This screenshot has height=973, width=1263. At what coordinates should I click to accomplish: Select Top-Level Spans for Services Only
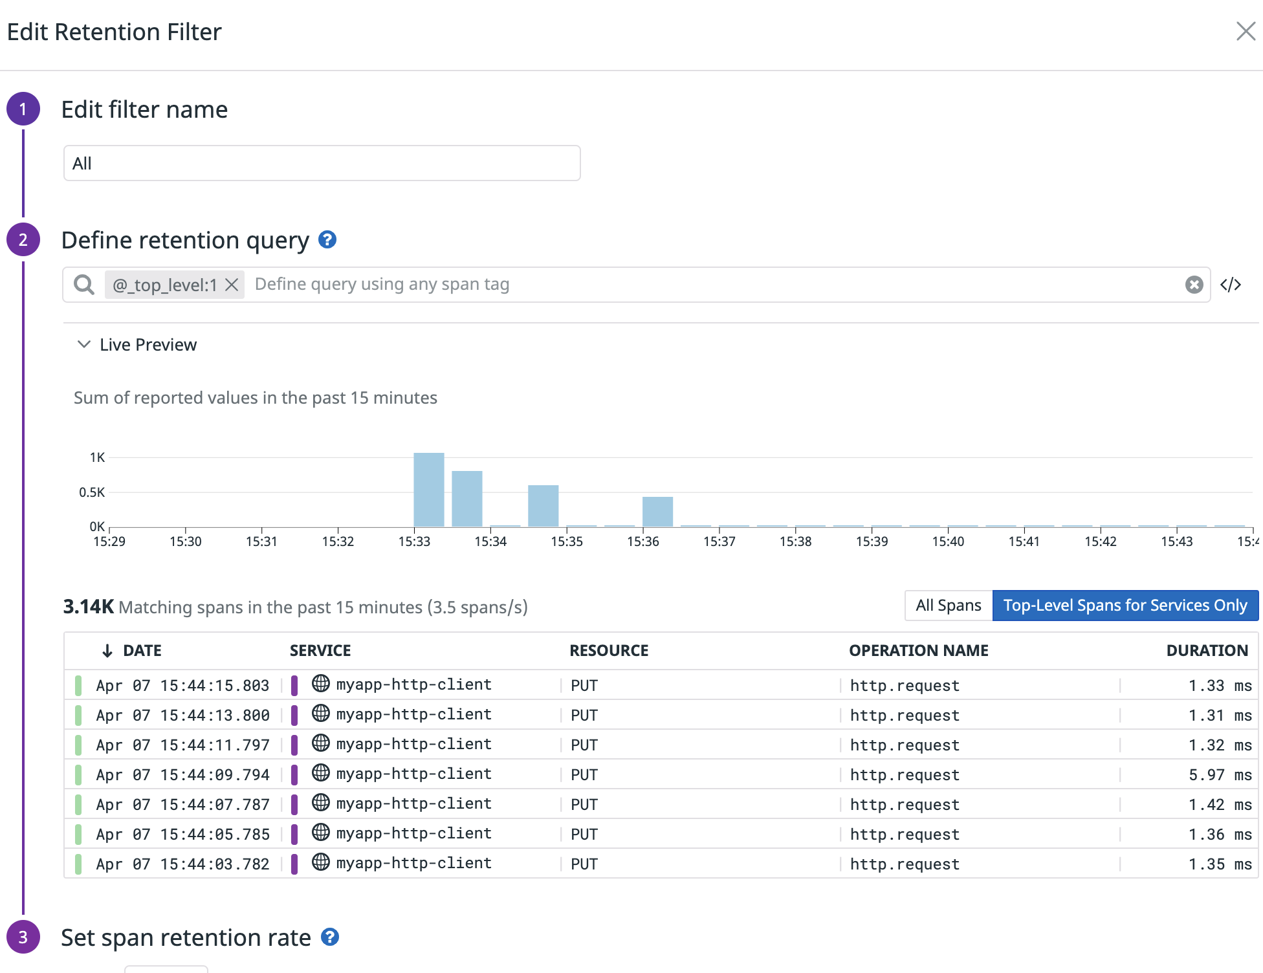click(x=1125, y=606)
